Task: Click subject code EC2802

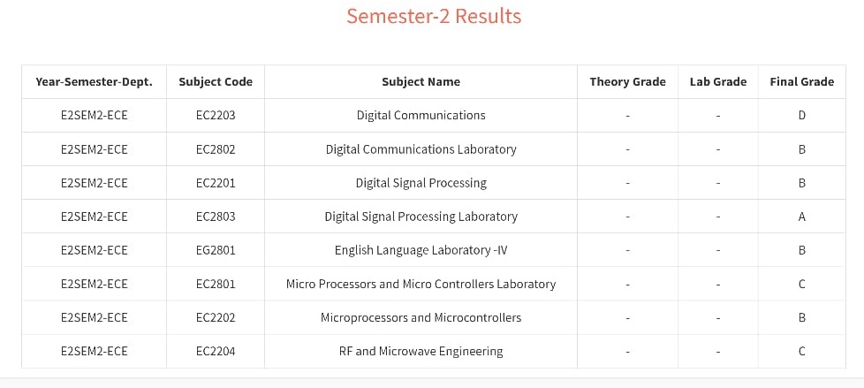Action: [x=216, y=149]
